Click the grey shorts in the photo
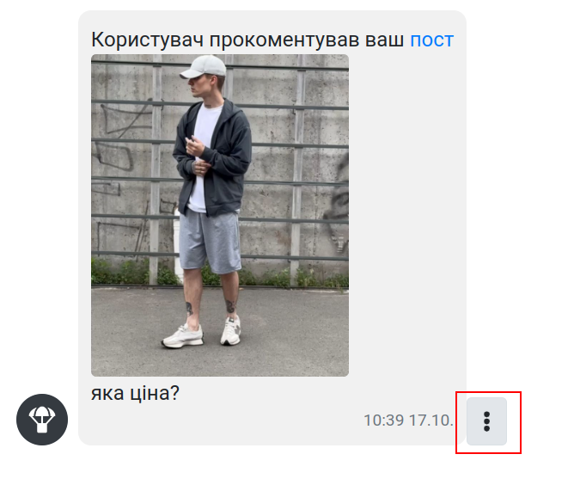574x485 pixels. click(x=210, y=242)
